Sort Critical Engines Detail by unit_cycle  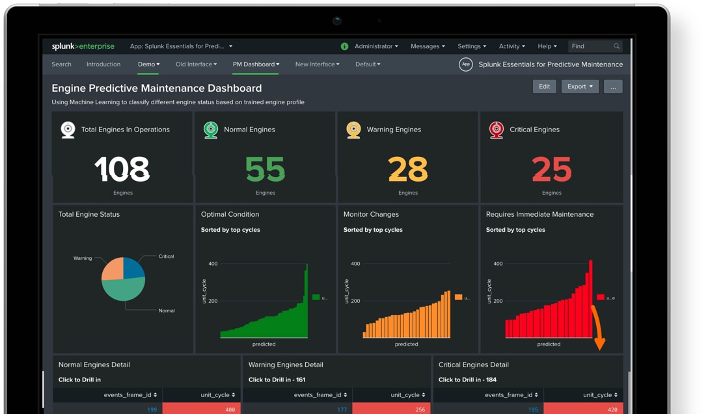pyautogui.click(x=601, y=395)
